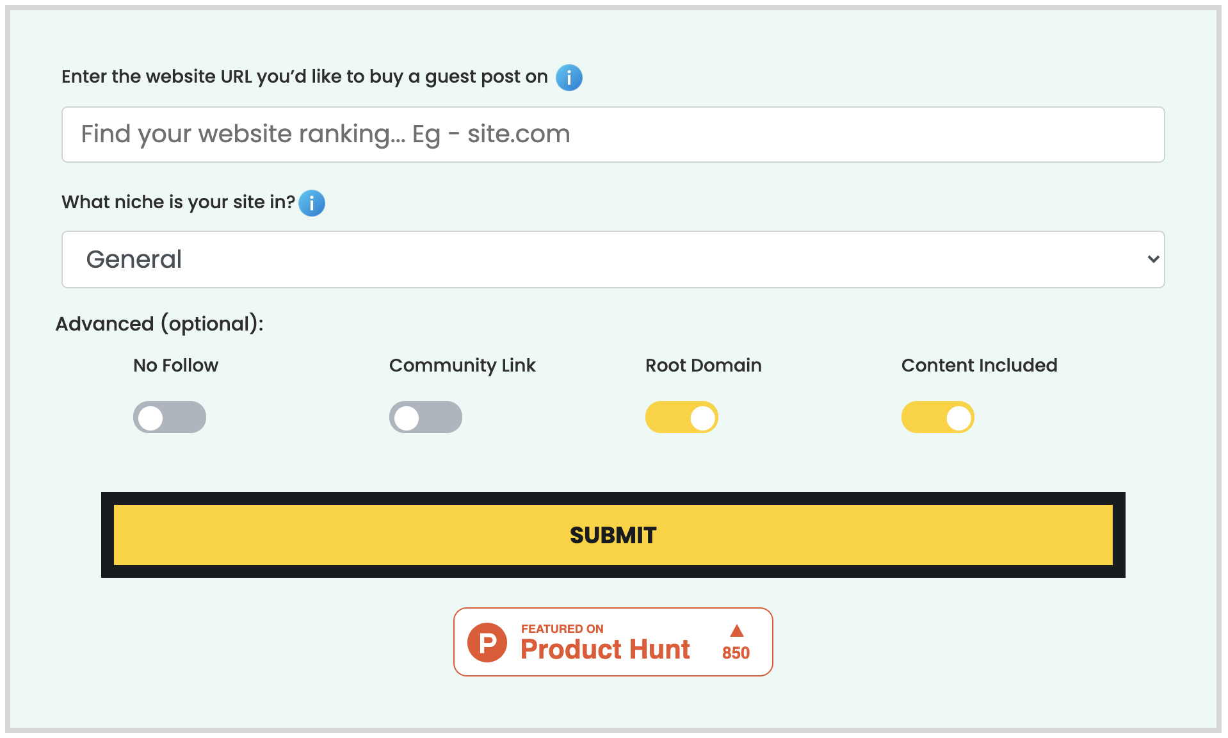Viewport: 1228px width, 738px height.
Task: Open the niche dropdown showing General
Action: [x=613, y=259]
